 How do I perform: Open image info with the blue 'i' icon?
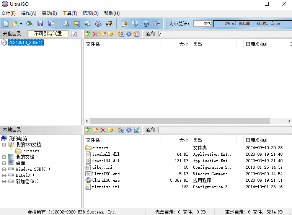pyautogui.click(x=135, y=24)
